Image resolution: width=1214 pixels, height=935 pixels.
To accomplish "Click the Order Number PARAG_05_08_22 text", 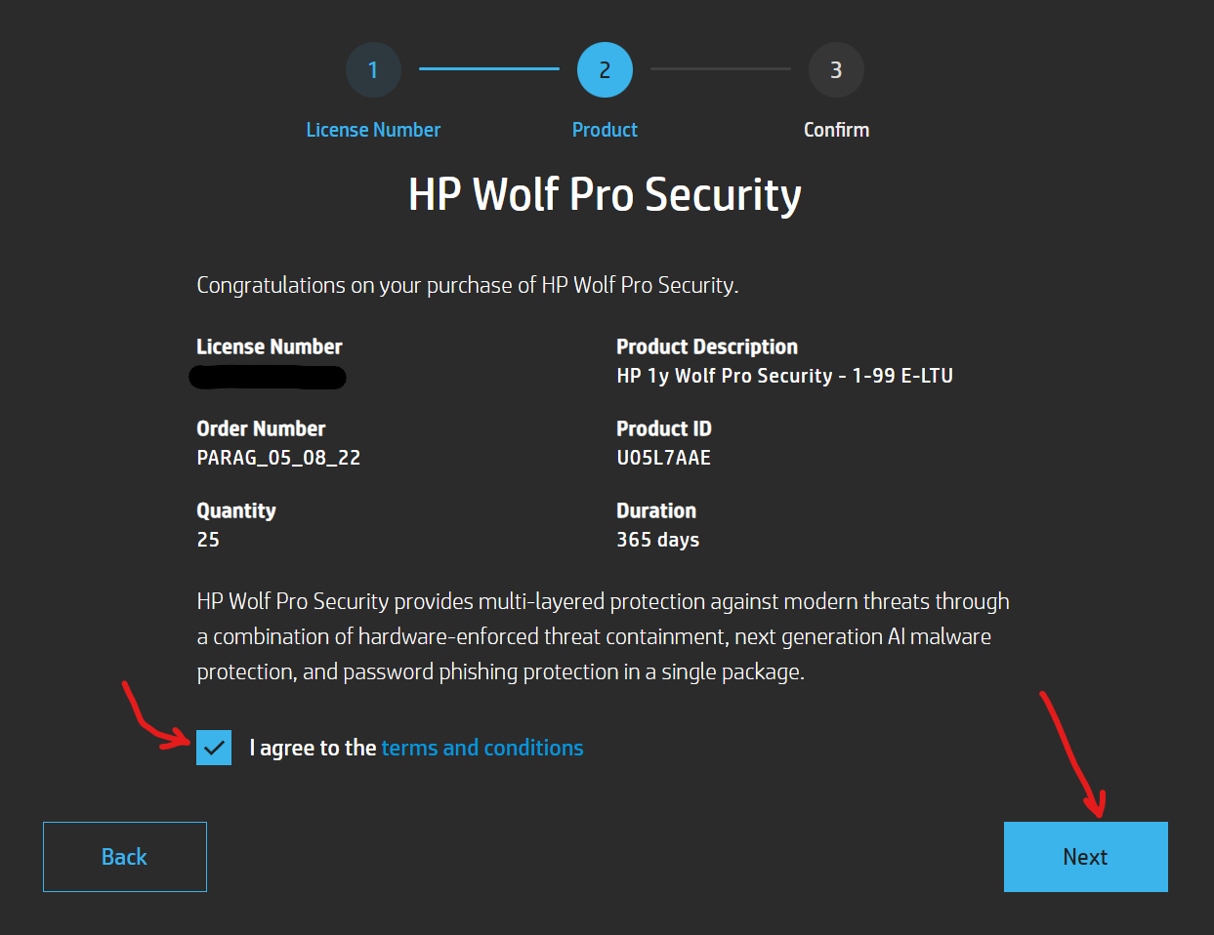I will pos(278,457).
